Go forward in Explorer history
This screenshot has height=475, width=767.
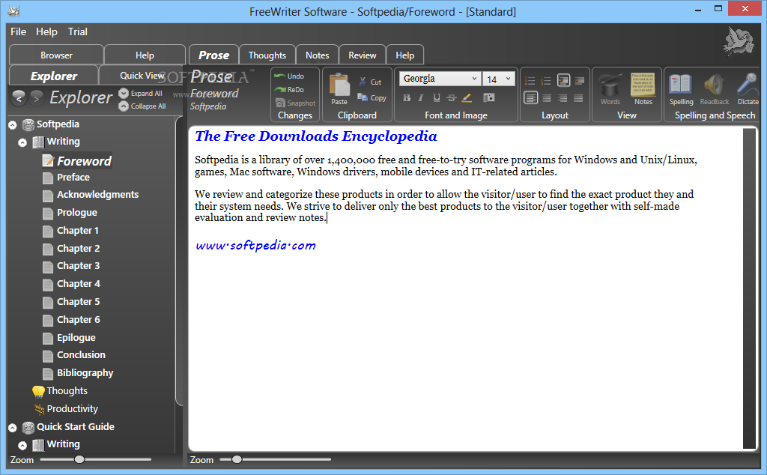point(36,98)
